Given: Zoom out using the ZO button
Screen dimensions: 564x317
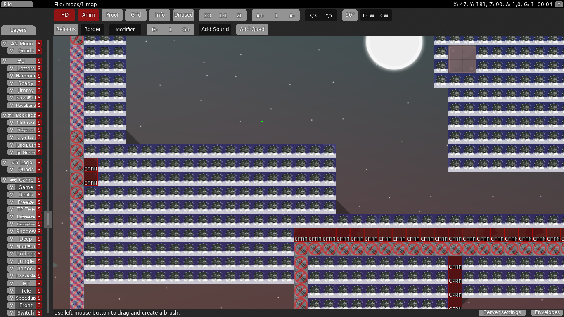Looking at the screenshot, I should coord(207,16).
